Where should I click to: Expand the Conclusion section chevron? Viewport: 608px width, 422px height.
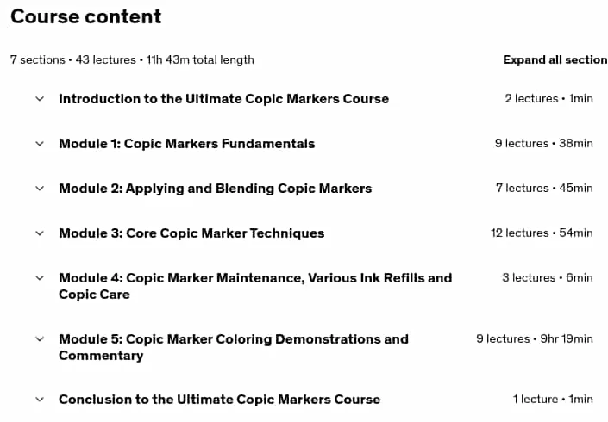click(x=40, y=399)
